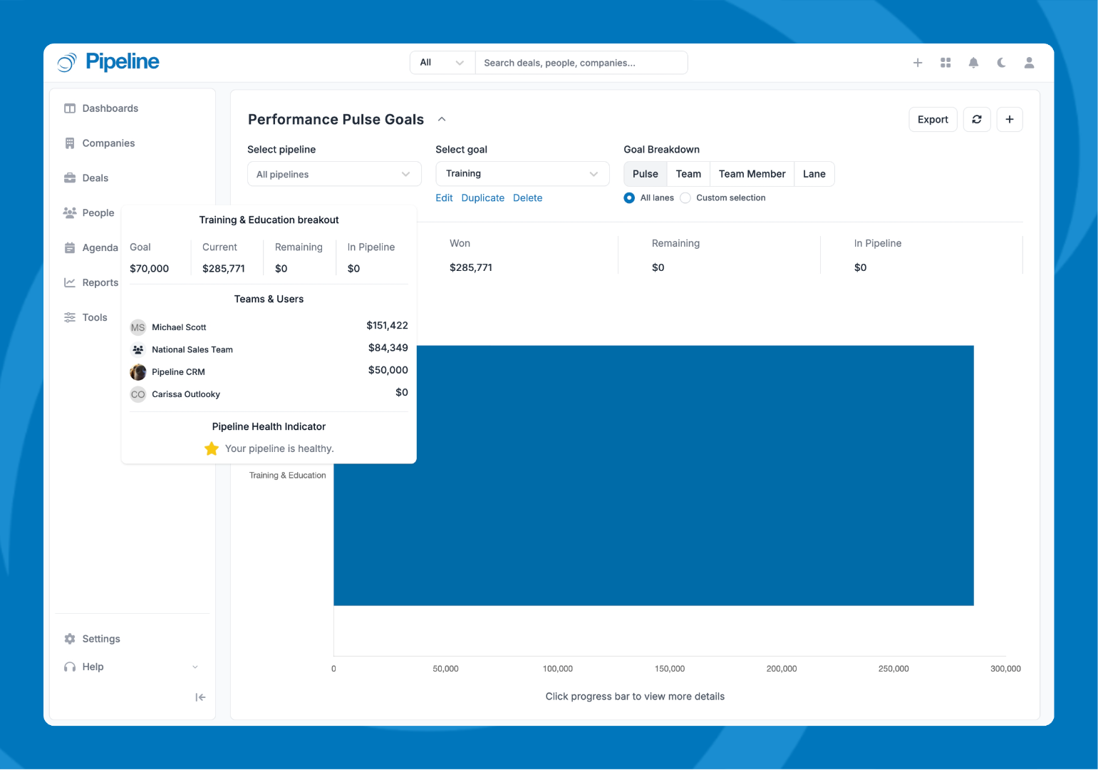
Task: Click the refresh icon next to Export
Action: pyautogui.click(x=976, y=120)
